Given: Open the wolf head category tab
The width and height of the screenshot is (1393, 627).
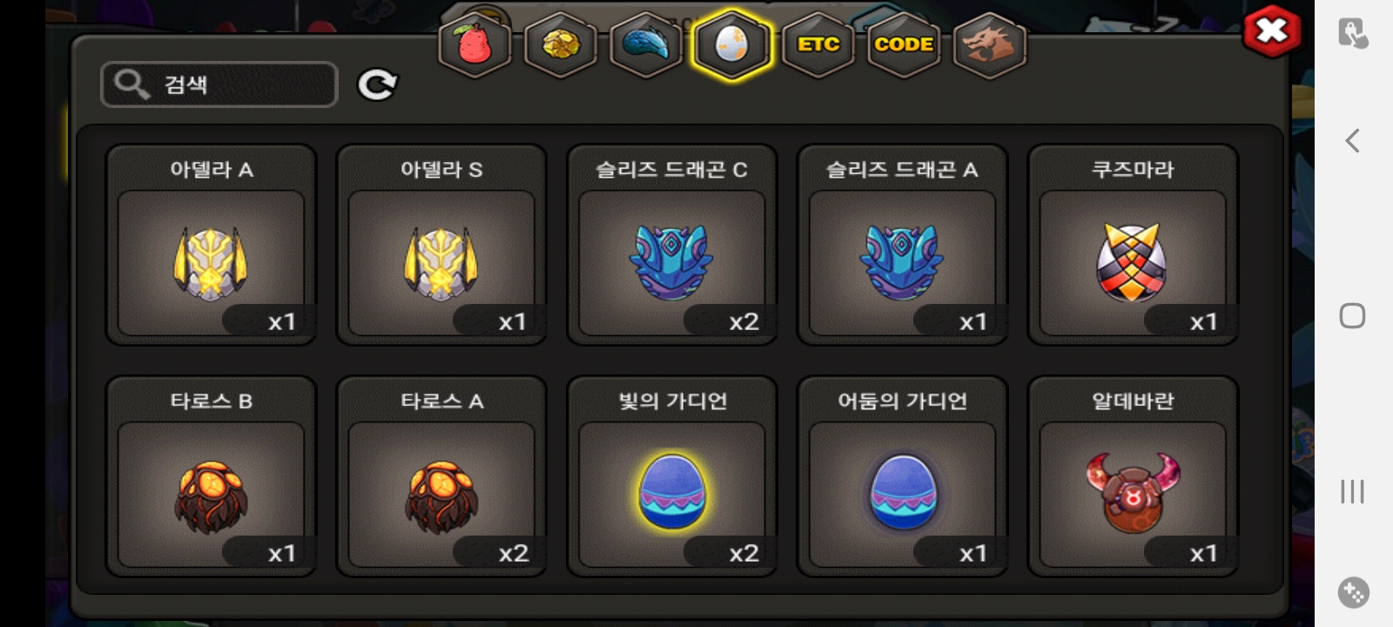Looking at the screenshot, I should pos(990,44).
